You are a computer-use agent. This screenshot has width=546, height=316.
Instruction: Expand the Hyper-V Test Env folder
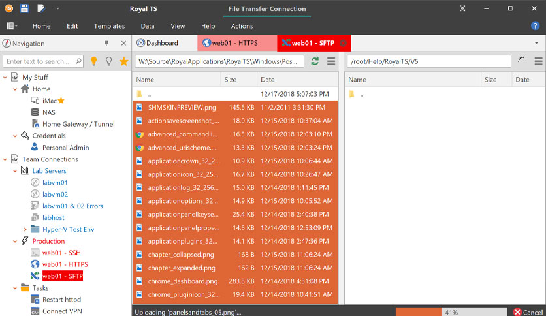[x=25, y=229]
